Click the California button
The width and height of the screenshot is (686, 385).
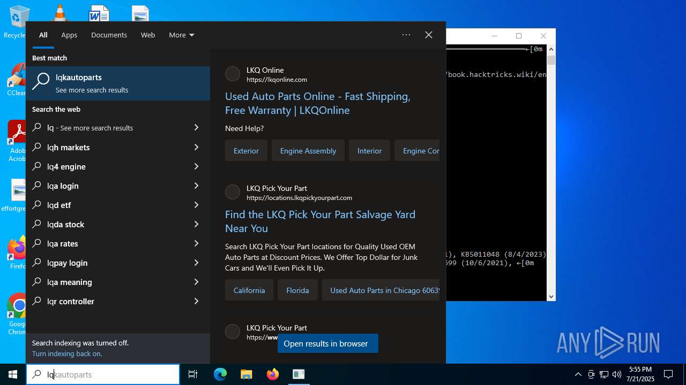point(249,290)
